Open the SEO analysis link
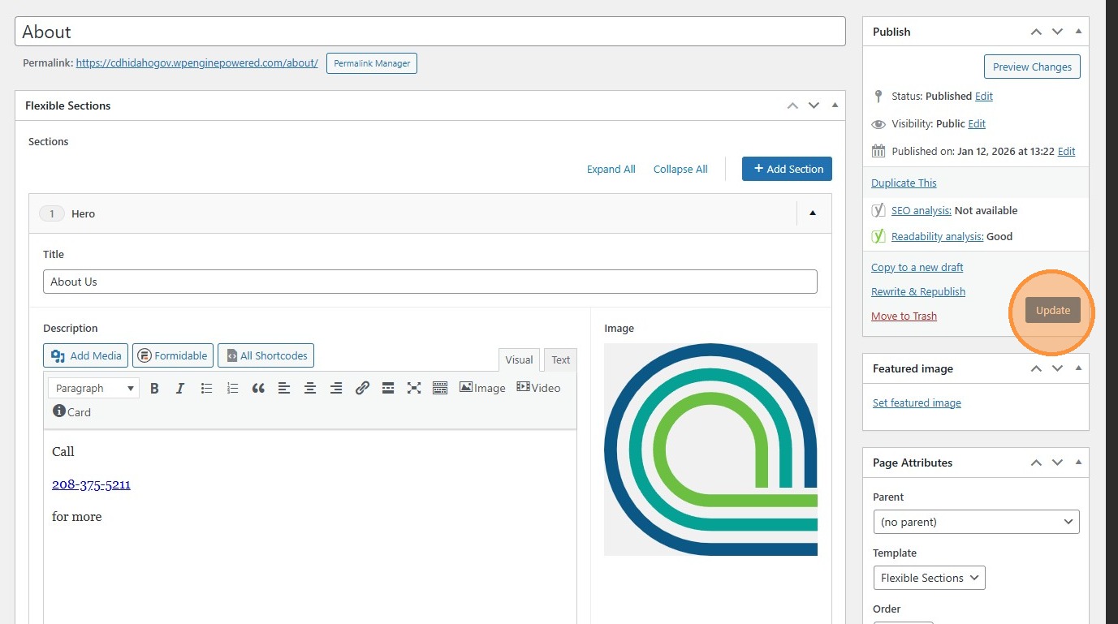The height and width of the screenshot is (624, 1118). [x=922, y=210]
